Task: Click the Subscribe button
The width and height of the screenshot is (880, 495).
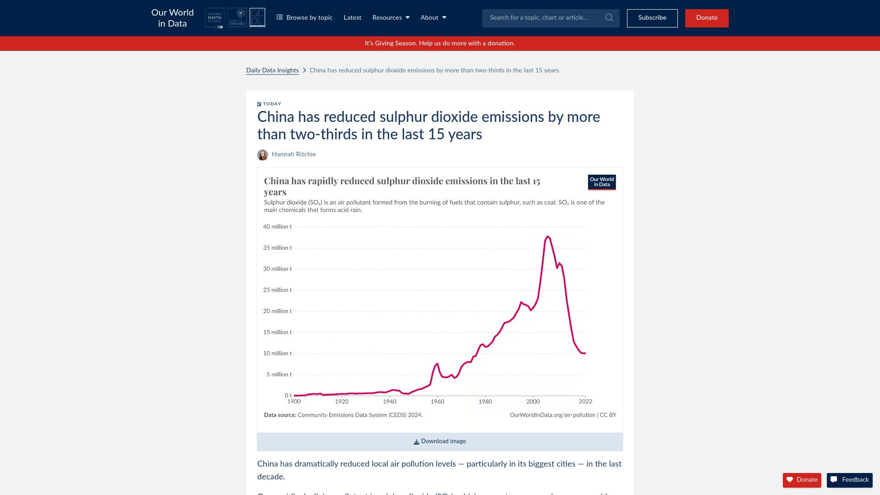Action: (652, 18)
